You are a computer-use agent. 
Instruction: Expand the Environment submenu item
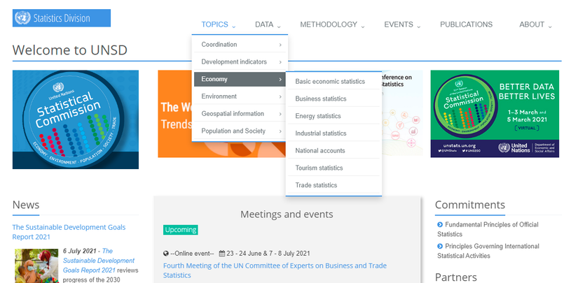[240, 96]
